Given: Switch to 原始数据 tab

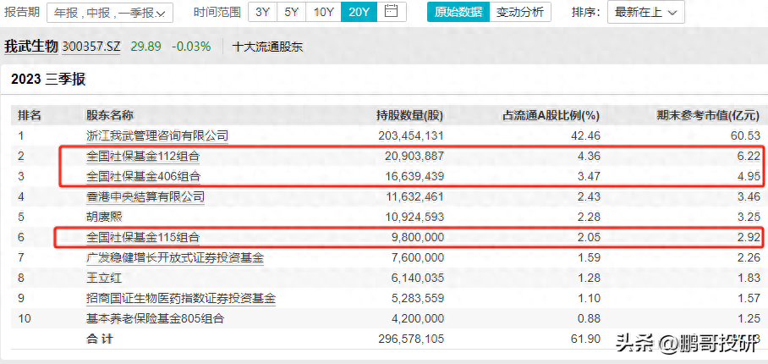Looking at the screenshot, I should [x=458, y=12].
